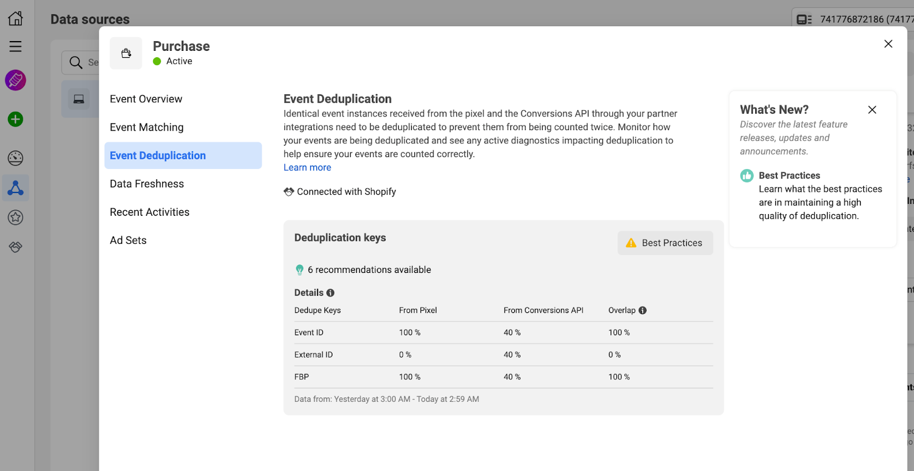Click the lightbulb recommendations icon
The height and width of the screenshot is (471, 914).
(299, 270)
